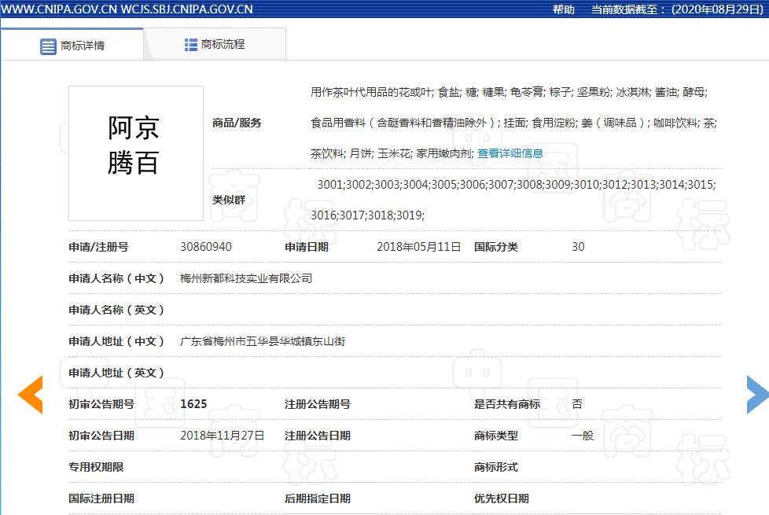The width and height of the screenshot is (769, 515).
Task: Click the 国际注册日期 label
Action: (101, 498)
